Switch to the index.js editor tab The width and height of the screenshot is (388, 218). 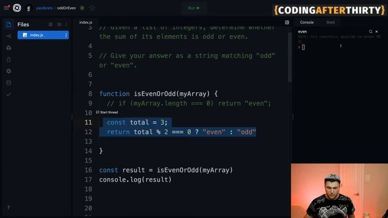click(x=85, y=22)
